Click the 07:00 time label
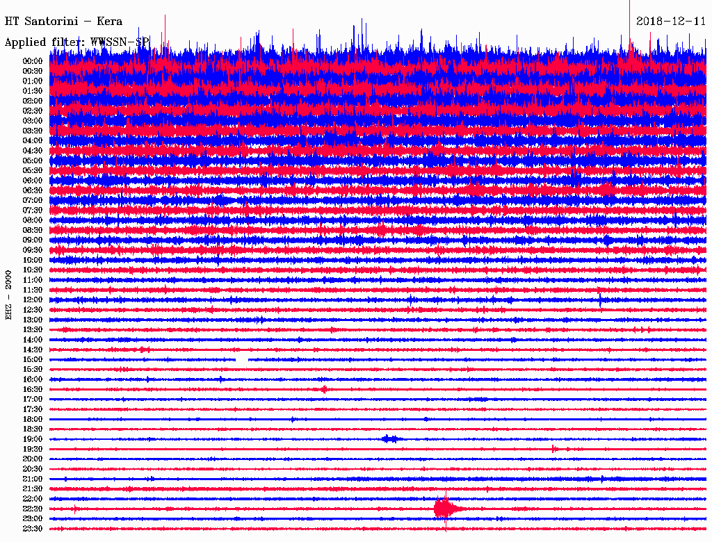 (x=33, y=201)
